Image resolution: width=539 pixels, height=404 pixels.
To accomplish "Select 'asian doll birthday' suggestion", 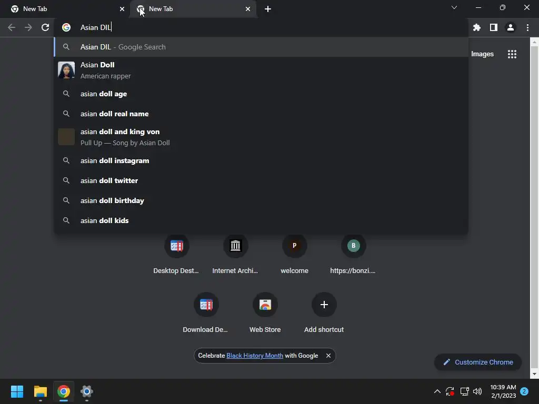I will pos(261,200).
